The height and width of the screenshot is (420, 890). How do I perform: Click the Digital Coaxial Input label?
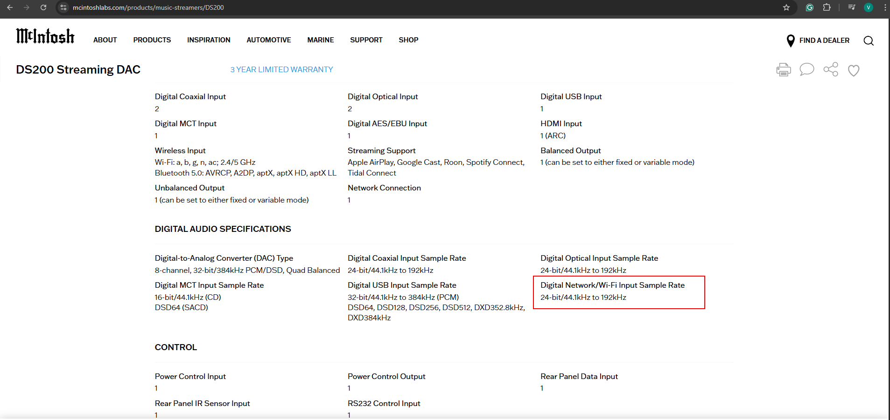190,96
